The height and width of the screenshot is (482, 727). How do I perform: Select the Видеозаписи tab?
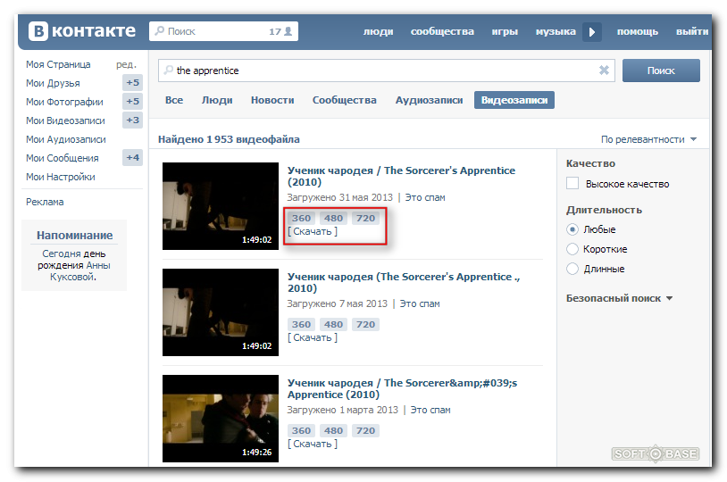[514, 100]
